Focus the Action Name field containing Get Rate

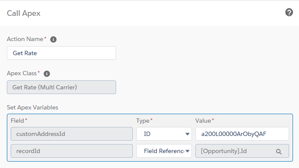click(x=61, y=53)
